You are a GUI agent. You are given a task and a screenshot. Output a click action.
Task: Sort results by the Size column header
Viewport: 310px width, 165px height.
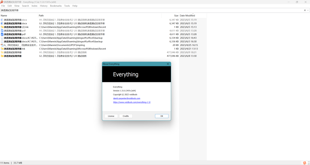point(170,15)
